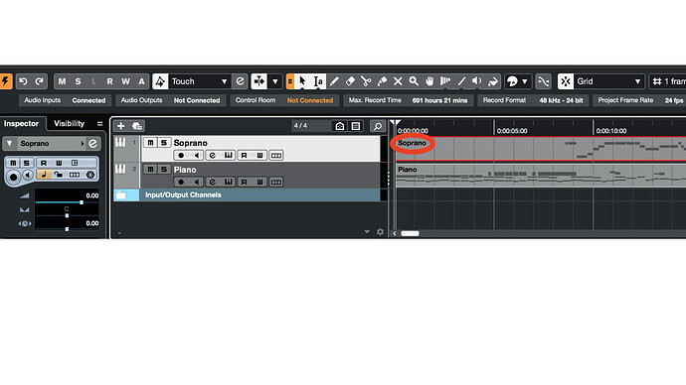Open Inspector Soprano track options arrow
The height and width of the screenshot is (385, 686).
coord(83,143)
